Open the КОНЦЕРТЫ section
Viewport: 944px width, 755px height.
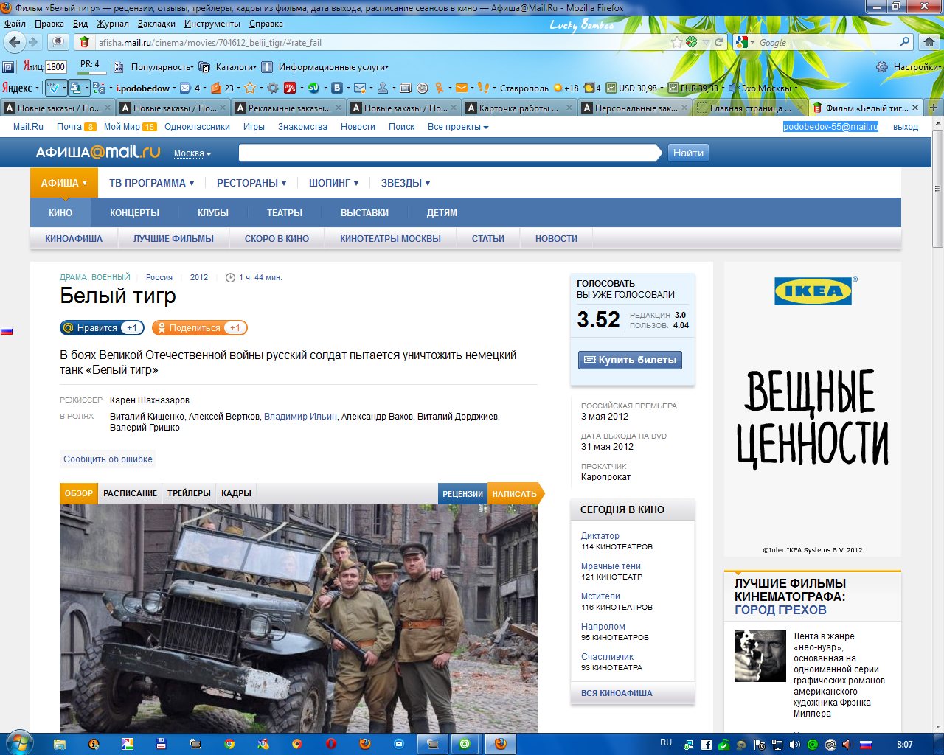click(134, 212)
